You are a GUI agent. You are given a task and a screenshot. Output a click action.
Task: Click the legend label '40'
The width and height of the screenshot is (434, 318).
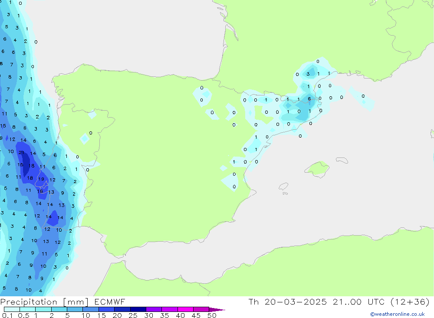(x=181, y=315)
